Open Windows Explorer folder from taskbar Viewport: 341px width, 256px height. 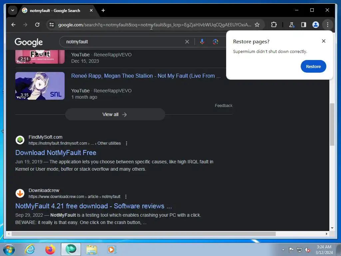[x=92, y=249]
